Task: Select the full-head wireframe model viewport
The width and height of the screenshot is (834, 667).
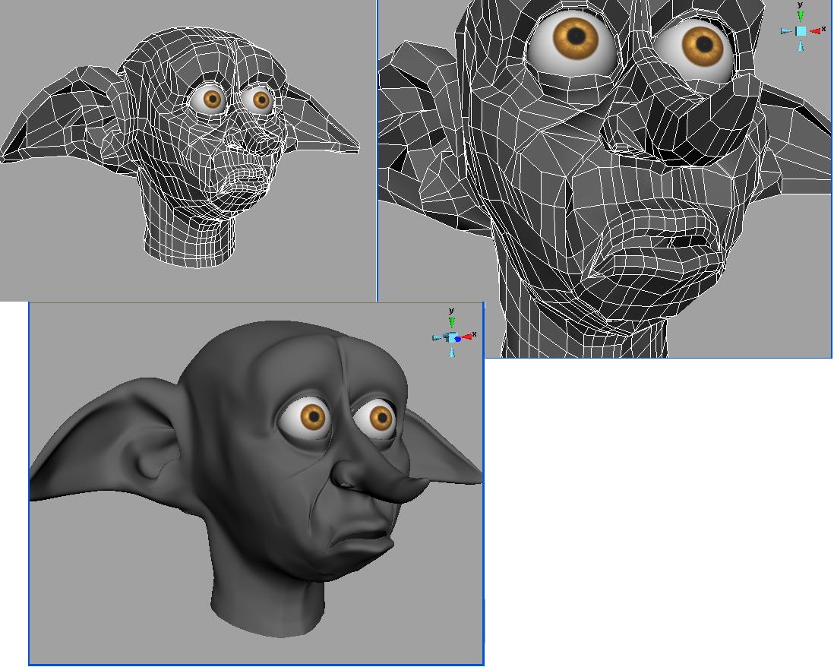Action: point(188,150)
